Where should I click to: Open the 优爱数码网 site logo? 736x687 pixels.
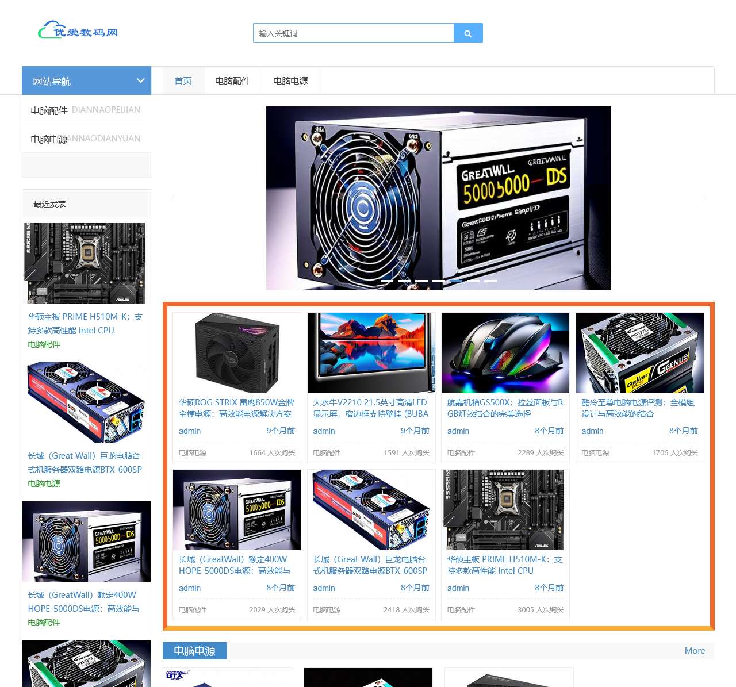pyautogui.click(x=78, y=30)
